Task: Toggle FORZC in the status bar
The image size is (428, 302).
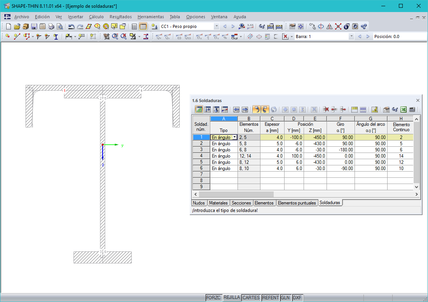Action: (x=213, y=298)
